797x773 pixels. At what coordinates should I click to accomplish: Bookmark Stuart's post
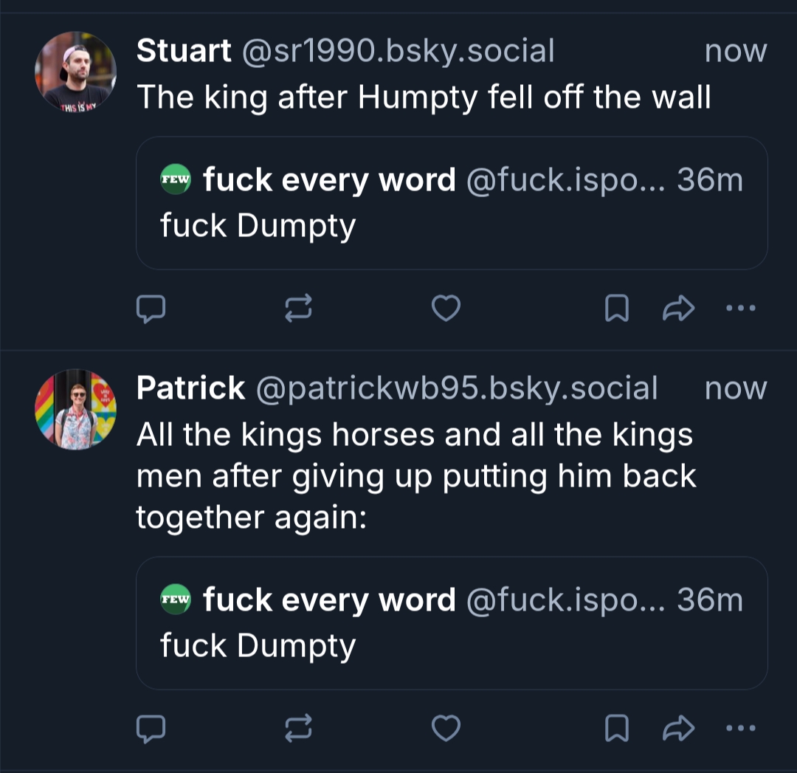click(616, 309)
